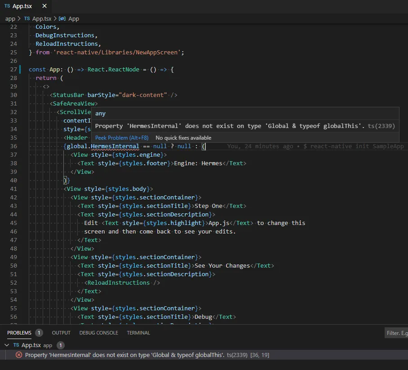Select the HermesInternal error message in Problems list

tap(124, 355)
